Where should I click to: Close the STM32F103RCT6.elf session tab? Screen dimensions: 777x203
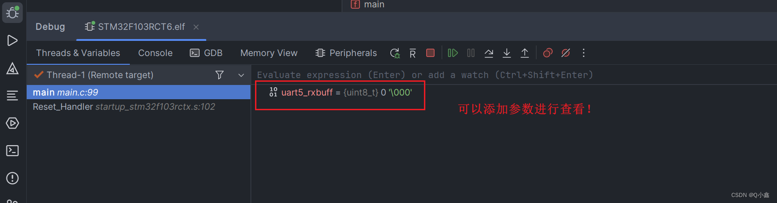click(x=196, y=27)
